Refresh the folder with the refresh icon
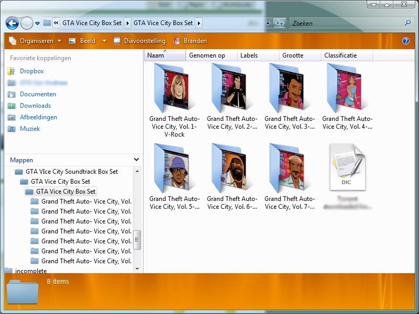419x314 pixels. pos(280,23)
